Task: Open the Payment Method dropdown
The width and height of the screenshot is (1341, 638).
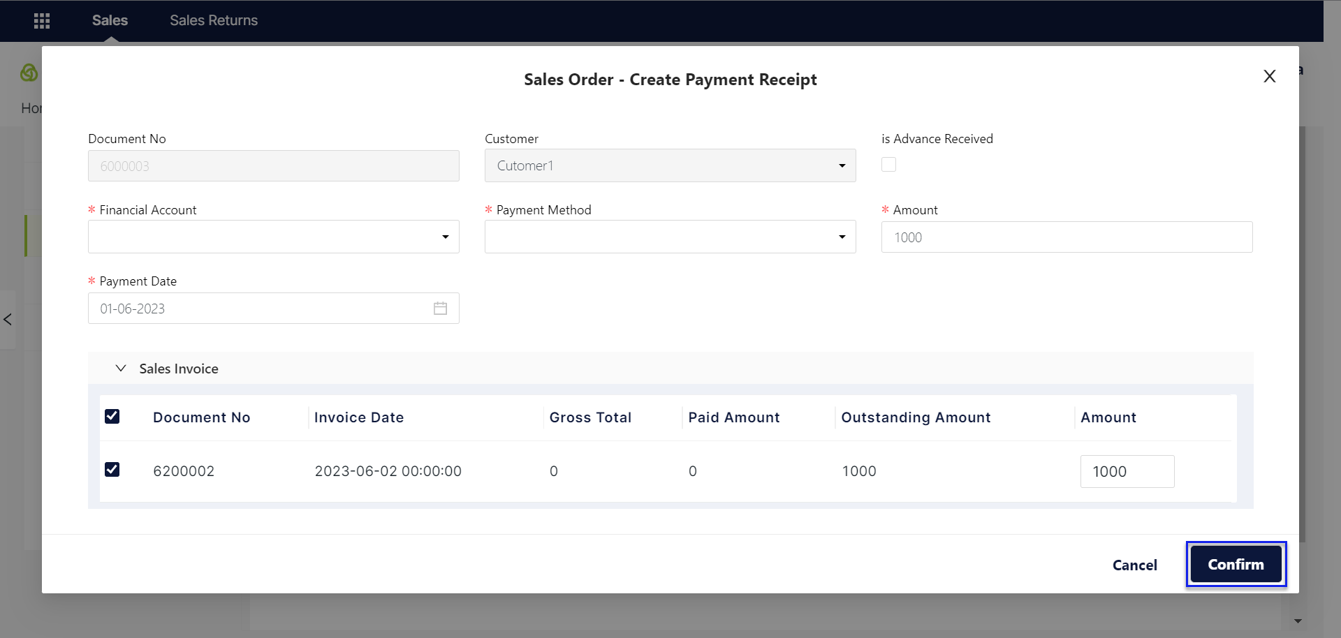Action: pyautogui.click(x=670, y=237)
